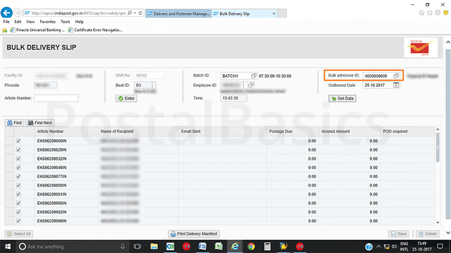Uncheck the row for article EK686209660IN

pos(19,141)
